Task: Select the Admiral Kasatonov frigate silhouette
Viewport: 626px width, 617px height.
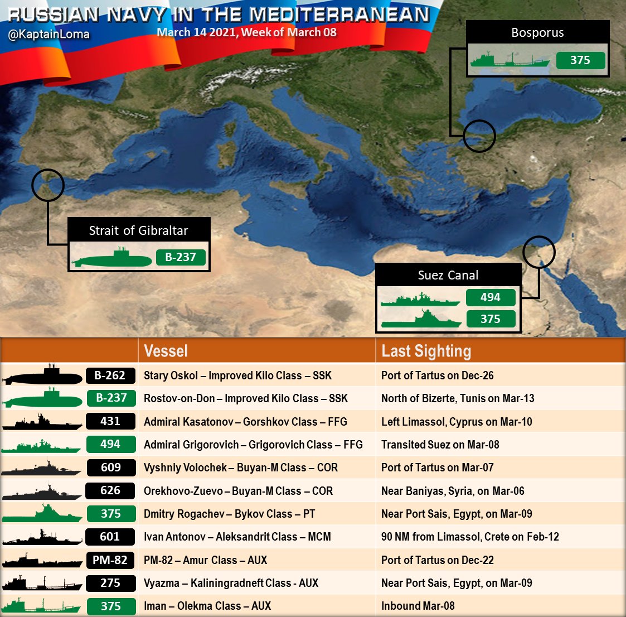Action: (x=42, y=422)
